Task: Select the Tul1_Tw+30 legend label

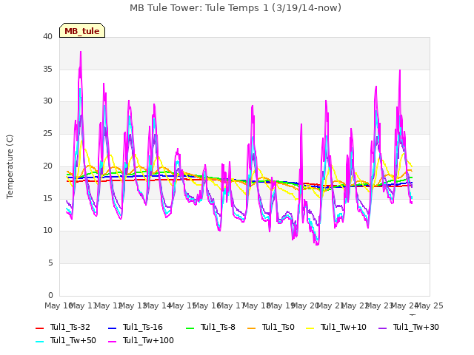Action: [416, 327]
